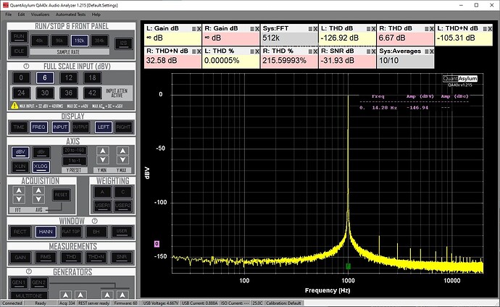Select the 1 to -1 Y preset
Screen dimensions: 500x307
[x=75, y=161]
